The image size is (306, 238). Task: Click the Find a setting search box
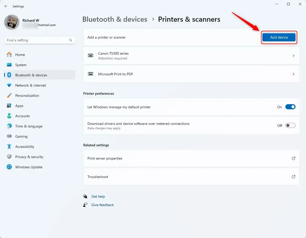click(x=37, y=40)
